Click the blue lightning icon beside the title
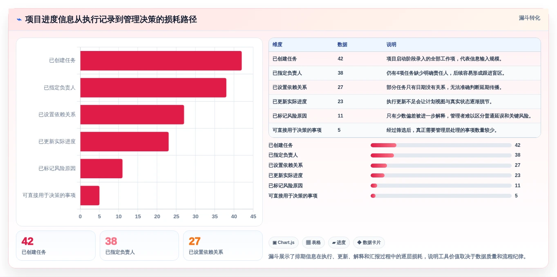 [19, 20]
